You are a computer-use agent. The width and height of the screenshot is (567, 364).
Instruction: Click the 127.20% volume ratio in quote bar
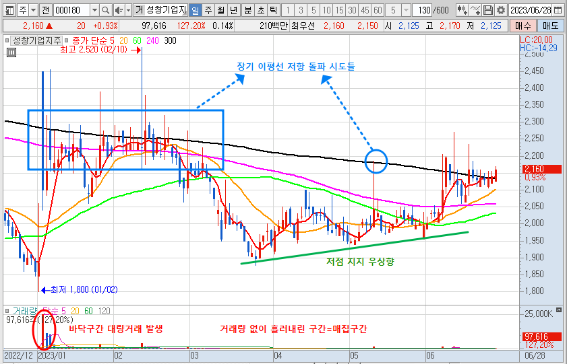tap(191, 26)
